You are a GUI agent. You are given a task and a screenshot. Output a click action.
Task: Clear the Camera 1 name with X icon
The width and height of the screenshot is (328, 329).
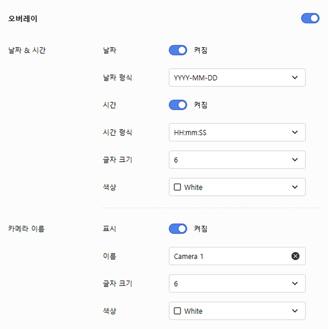[295, 256]
